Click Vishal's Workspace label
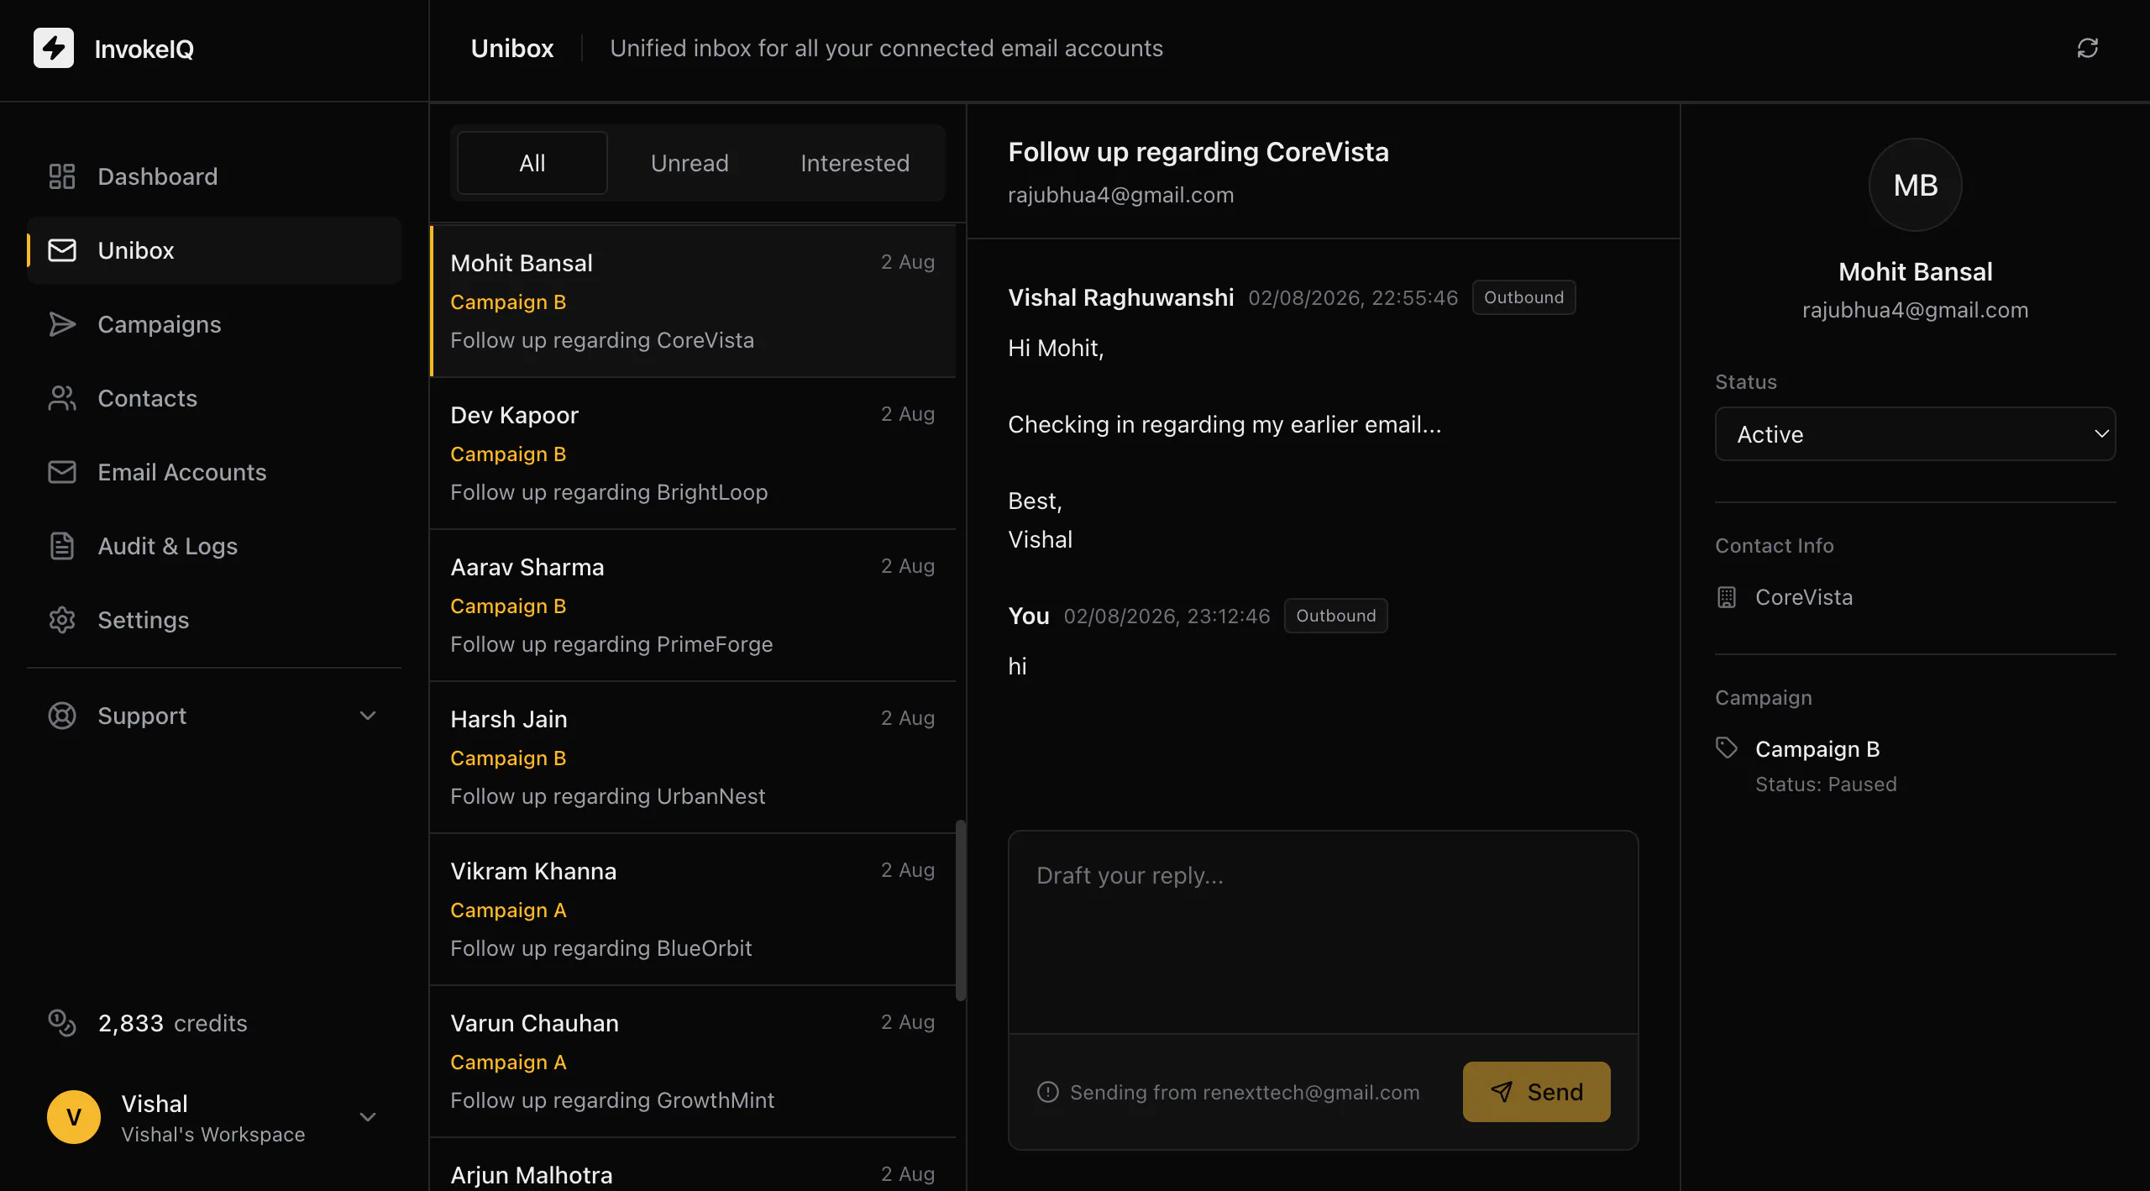 tap(213, 1134)
